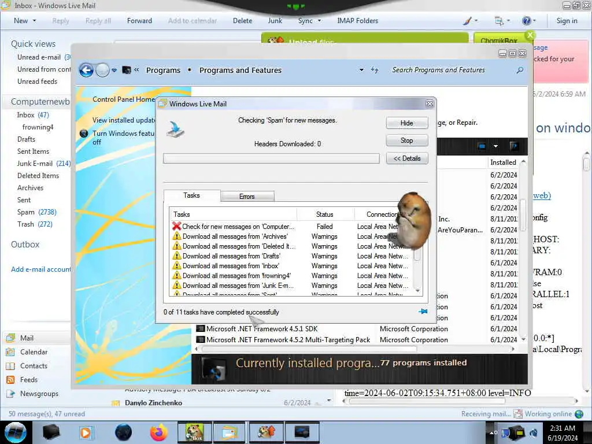The image size is (592, 444).
Task: Click the Programs breadcrumb
Action: pyautogui.click(x=163, y=70)
